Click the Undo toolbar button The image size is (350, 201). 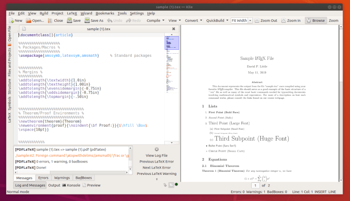(115, 21)
